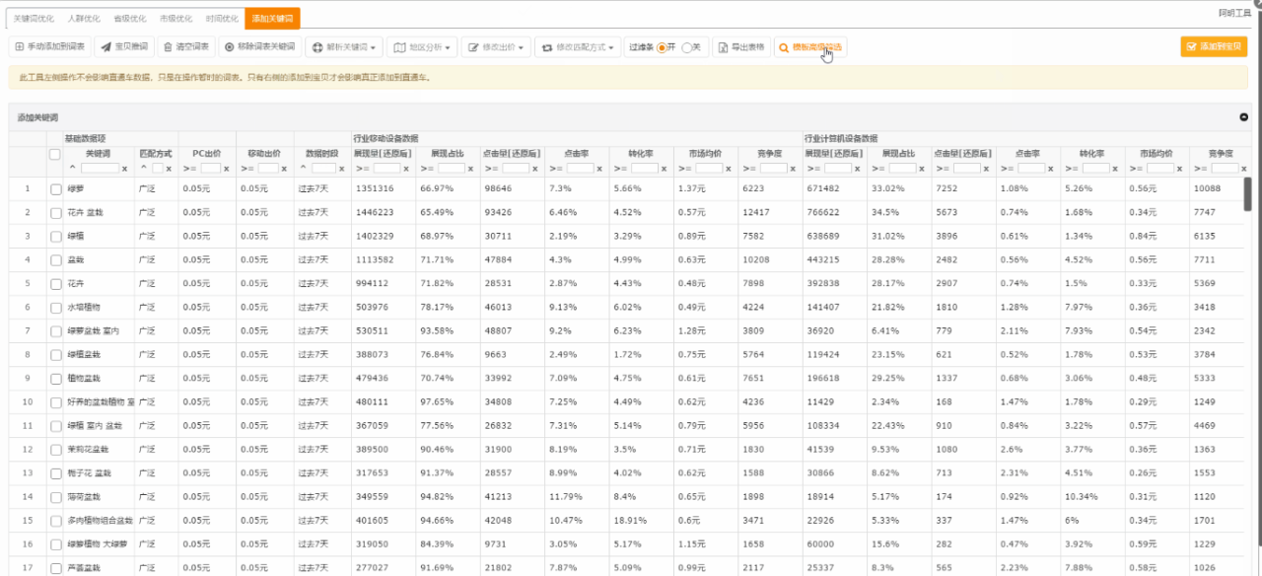Switch to the 时间优化 tab

point(222,18)
